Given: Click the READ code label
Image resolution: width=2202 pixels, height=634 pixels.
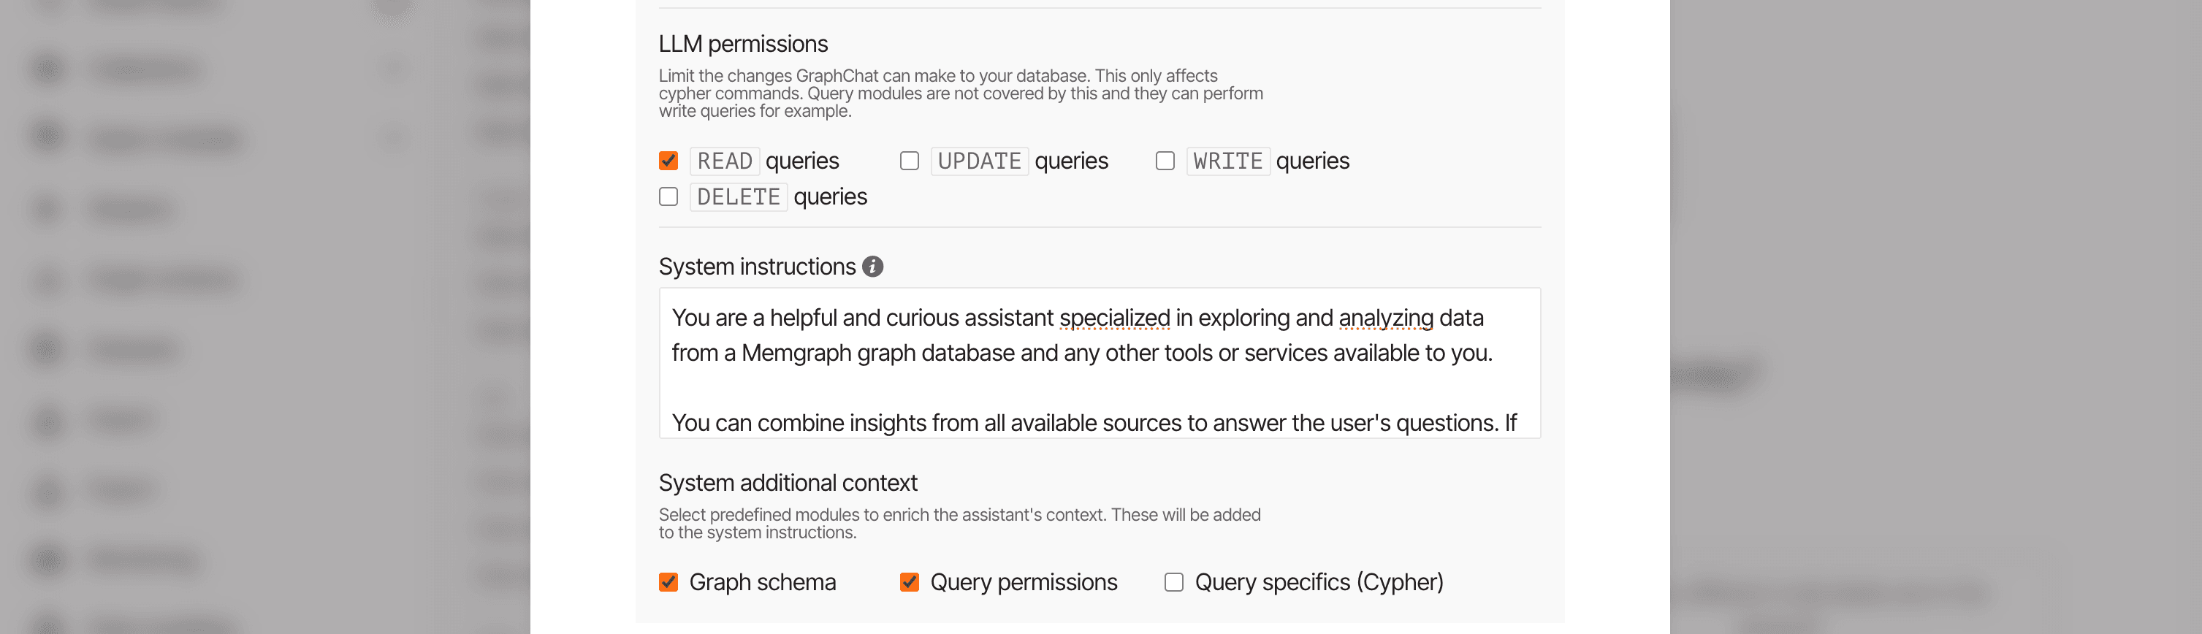Looking at the screenshot, I should point(724,161).
